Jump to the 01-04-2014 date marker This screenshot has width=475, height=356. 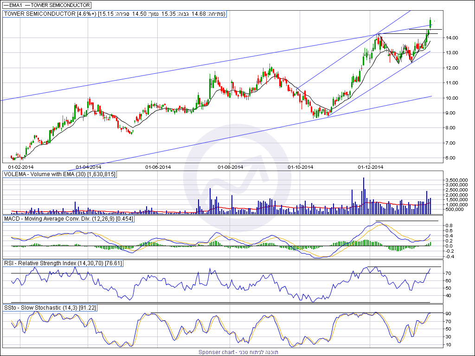[x=88, y=166]
